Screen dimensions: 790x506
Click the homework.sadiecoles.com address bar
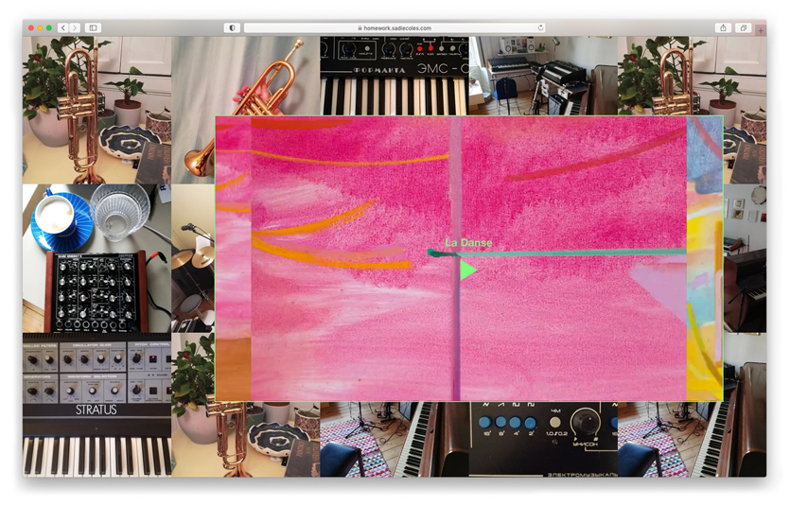(395, 28)
